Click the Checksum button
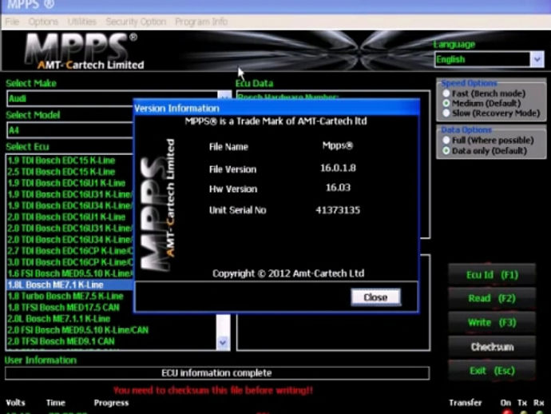Viewport: 551px width, 414px height. tap(492, 347)
